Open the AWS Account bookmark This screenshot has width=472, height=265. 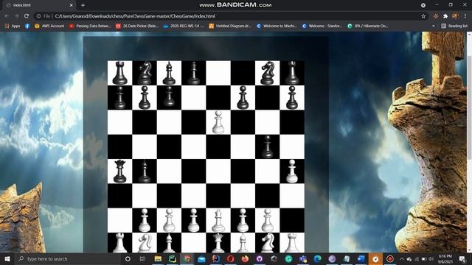click(49, 26)
